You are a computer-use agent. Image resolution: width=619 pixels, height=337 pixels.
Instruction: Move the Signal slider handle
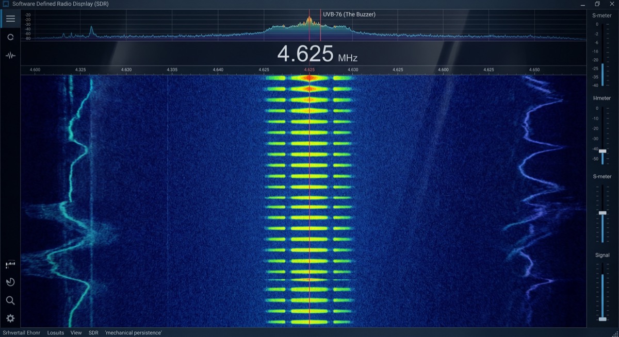tap(602, 319)
